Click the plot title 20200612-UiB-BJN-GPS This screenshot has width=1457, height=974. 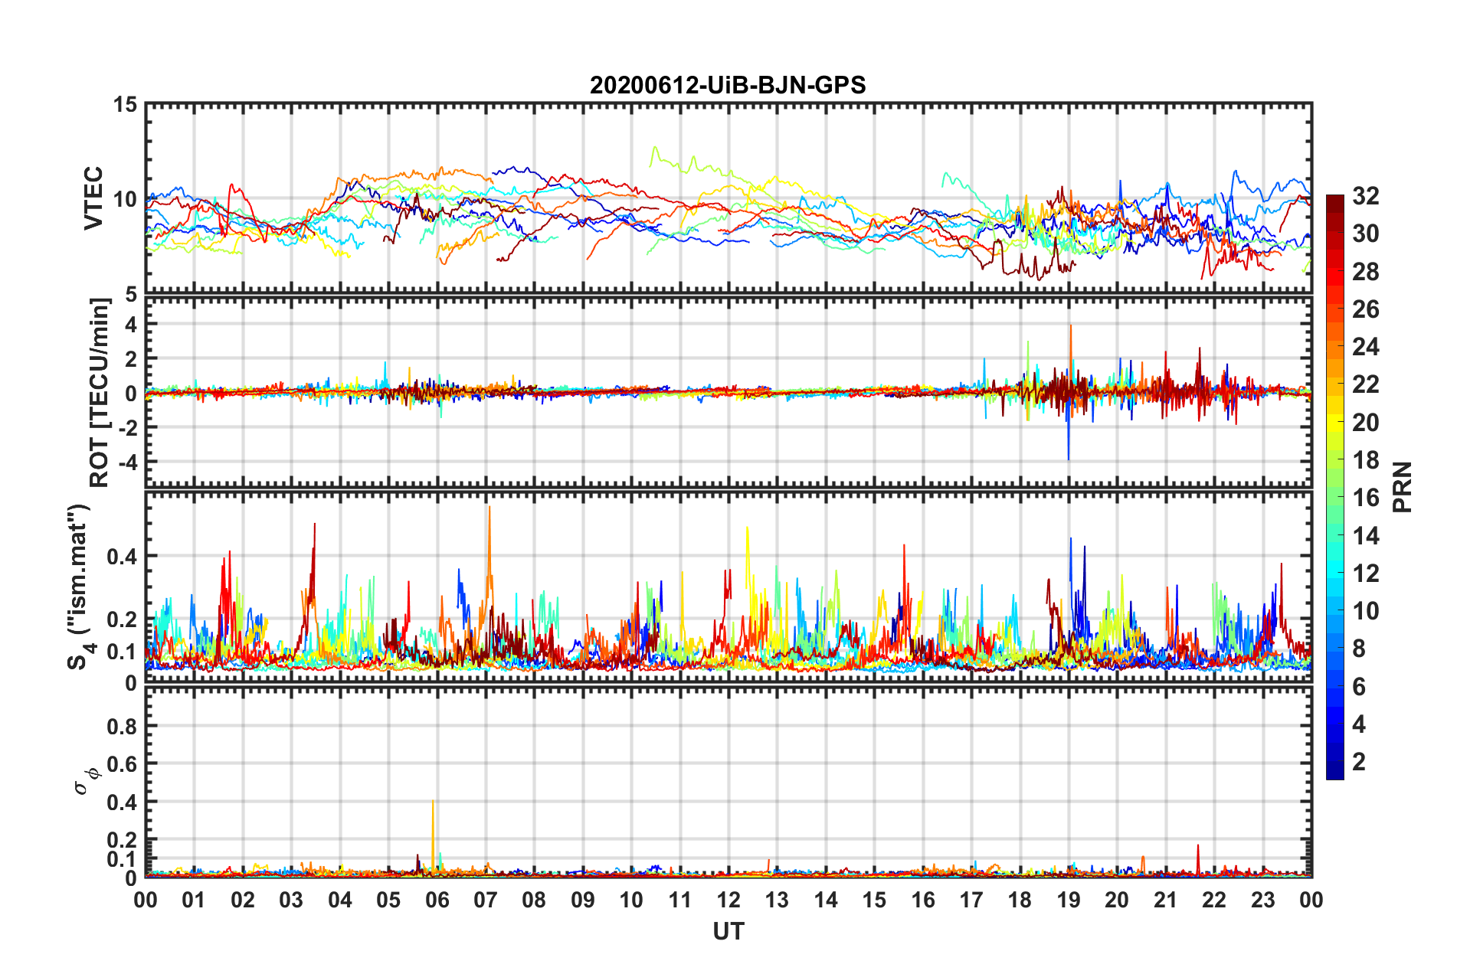pos(728,85)
